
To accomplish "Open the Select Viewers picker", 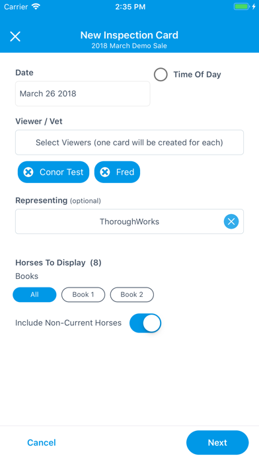I will pyautogui.click(x=129, y=143).
